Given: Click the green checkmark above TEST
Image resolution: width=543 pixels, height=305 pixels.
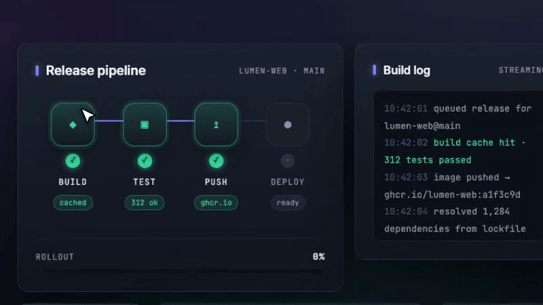Looking at the screenshot, I should (x=145, y=161).
